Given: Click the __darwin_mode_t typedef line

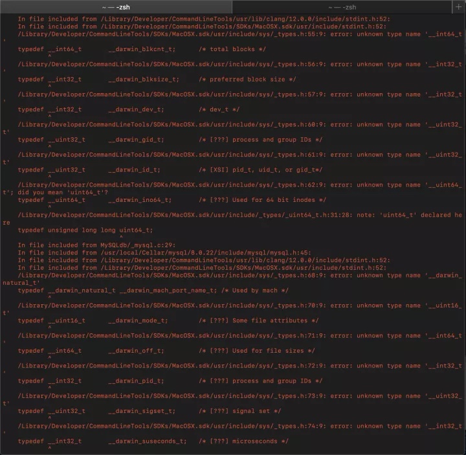Looking at the screenshot, I should (168, 320).
